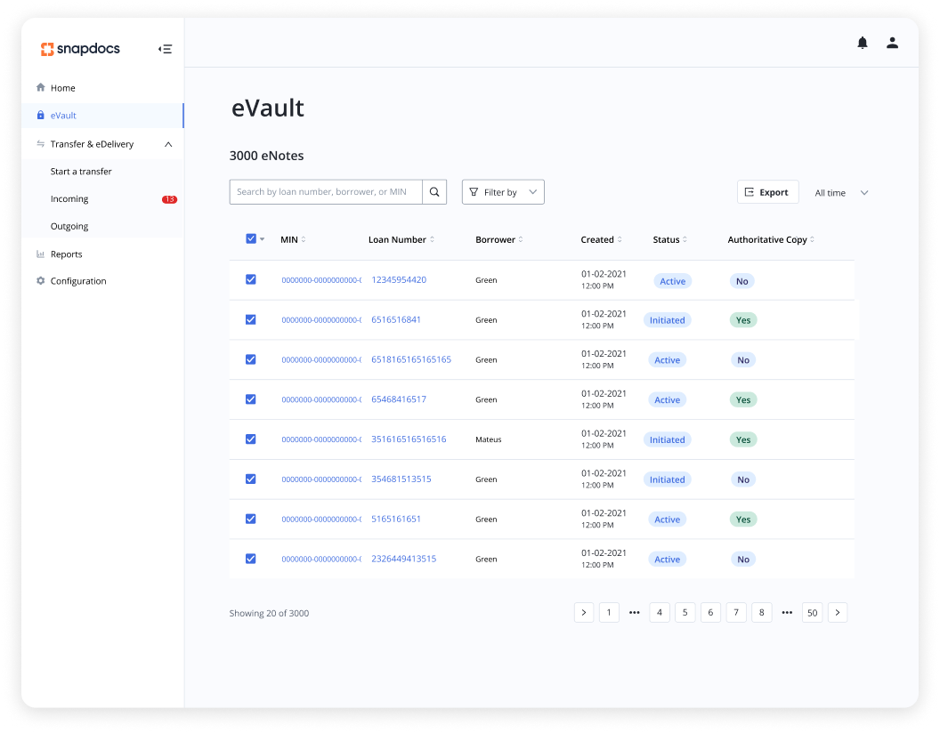Open Configuration settings
This screenshot has height=733, width=940.
coord(78,280)
